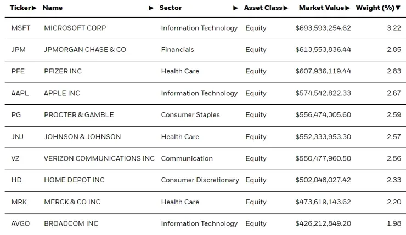The height and width of the screenshot is (235, 406).
Task: Open APPLE INC holding
Action: point(62,93)
